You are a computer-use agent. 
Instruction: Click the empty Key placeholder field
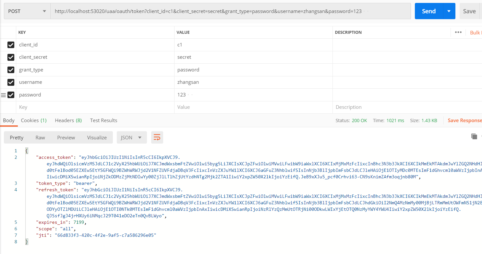(94, 107)
